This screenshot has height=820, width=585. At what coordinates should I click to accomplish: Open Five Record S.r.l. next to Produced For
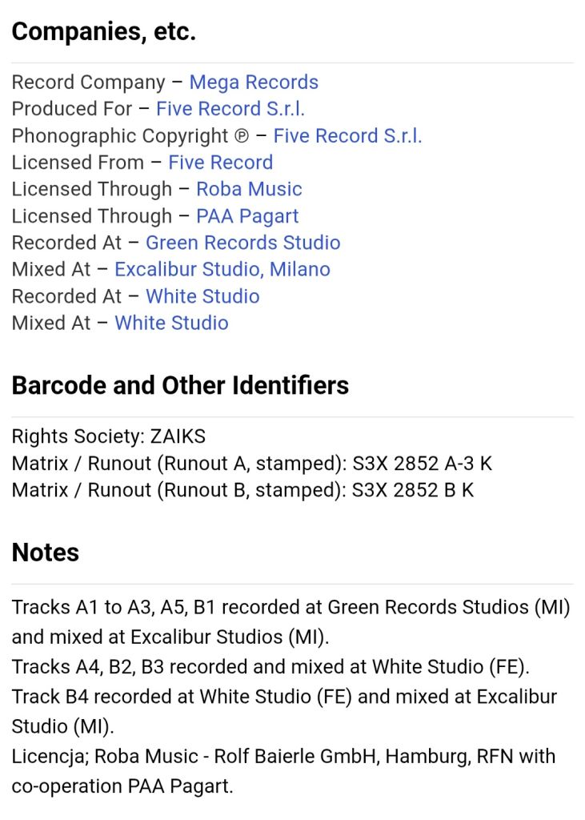(x=230, y=109)
